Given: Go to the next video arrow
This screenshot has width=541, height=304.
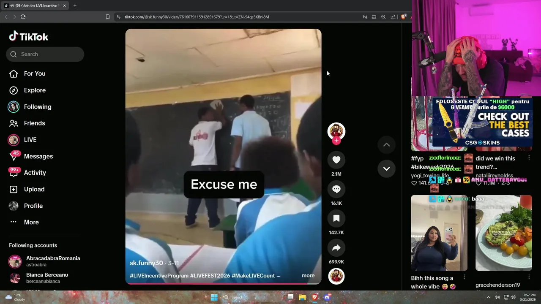Looking at the screenshot, I should click(x=386, y=168).
